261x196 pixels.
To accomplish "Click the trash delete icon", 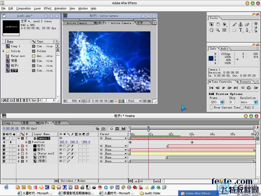I will [24, 100].
